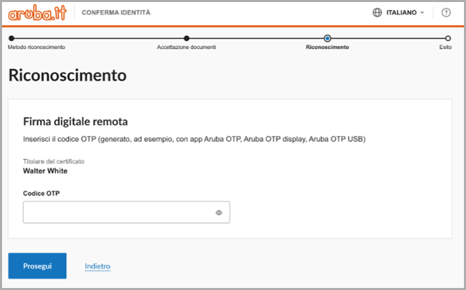Click the Riconoscimento page title
Screen dimensions: 466x290
67,75
